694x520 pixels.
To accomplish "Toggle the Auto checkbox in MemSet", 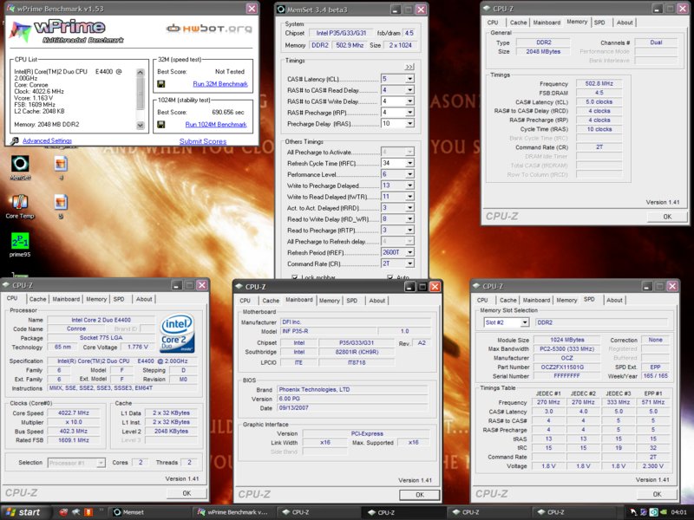I will point(390,277).
